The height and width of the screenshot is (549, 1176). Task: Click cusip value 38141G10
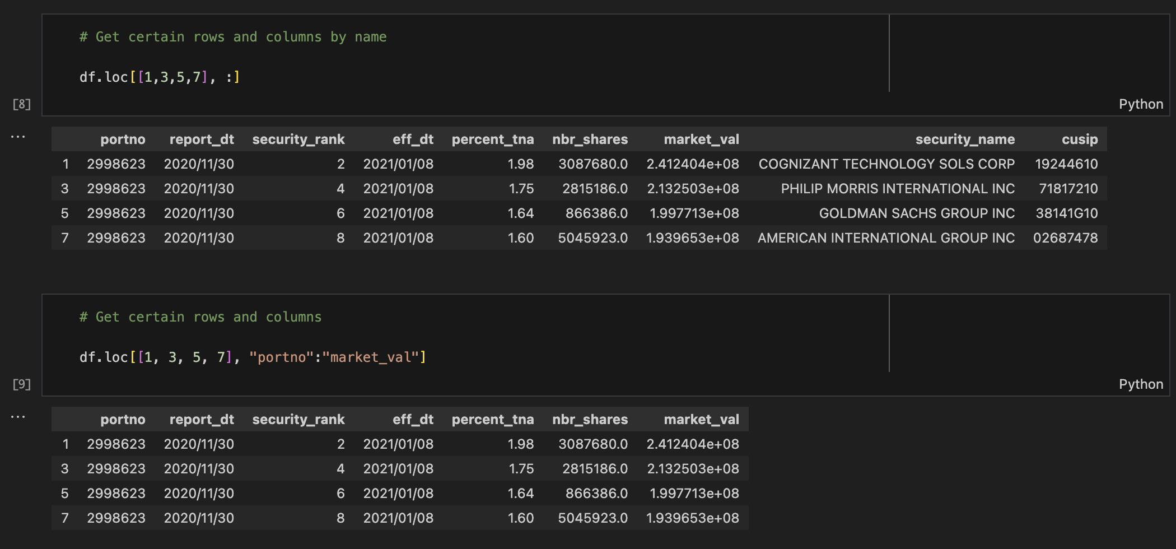point(1067,213)
